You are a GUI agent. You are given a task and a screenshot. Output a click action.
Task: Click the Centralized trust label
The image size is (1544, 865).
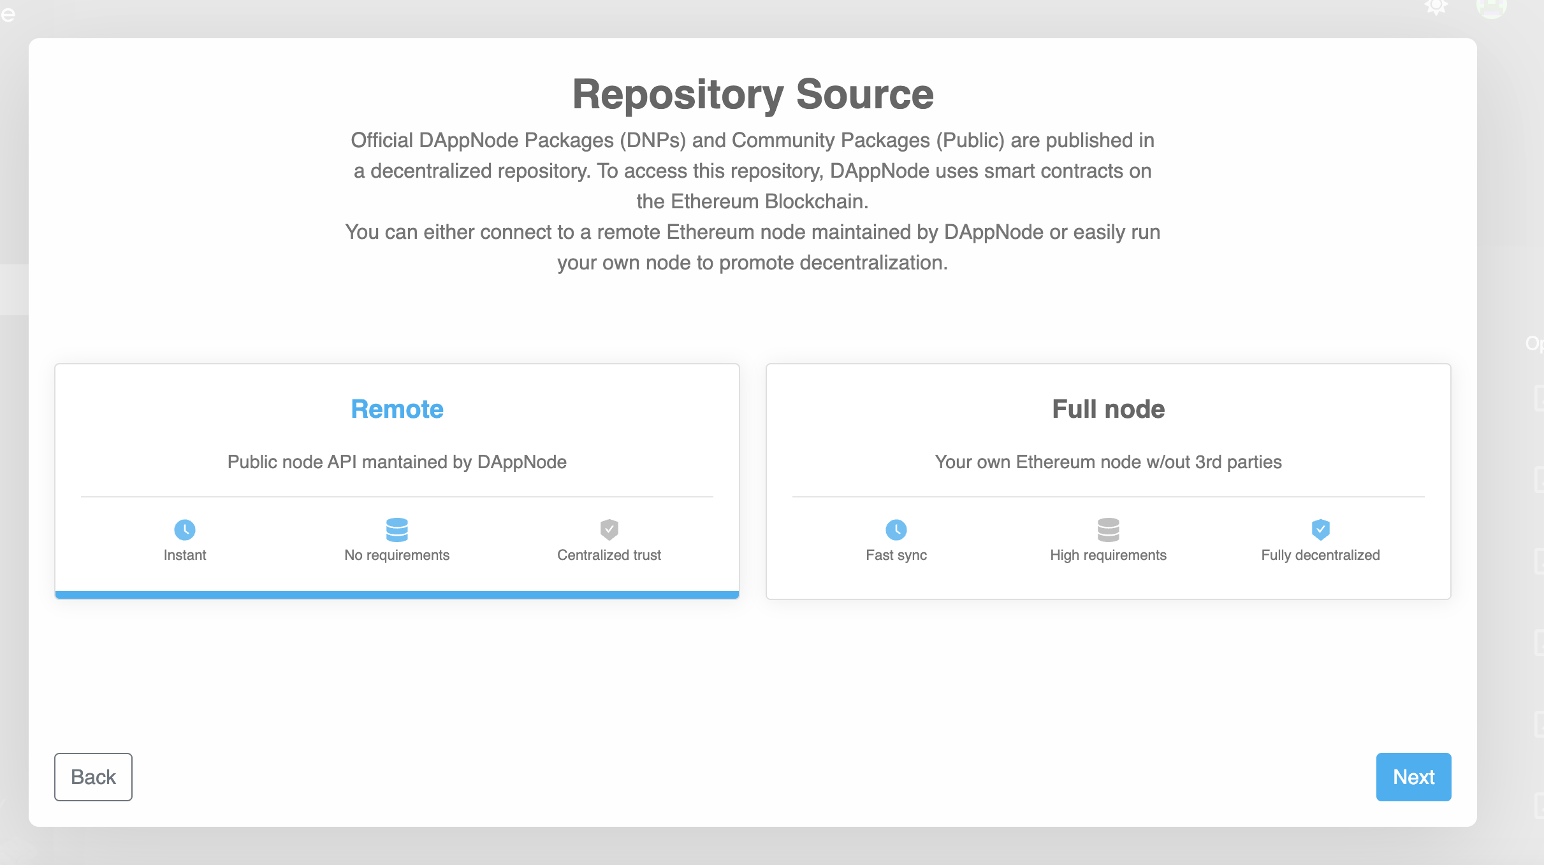[609, 555]
